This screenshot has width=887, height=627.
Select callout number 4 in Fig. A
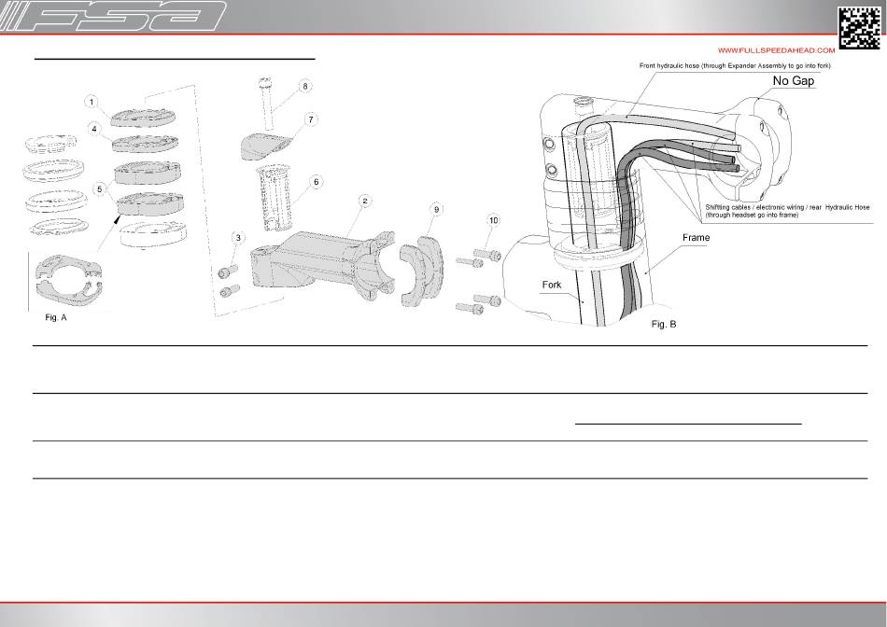point(94,130)
